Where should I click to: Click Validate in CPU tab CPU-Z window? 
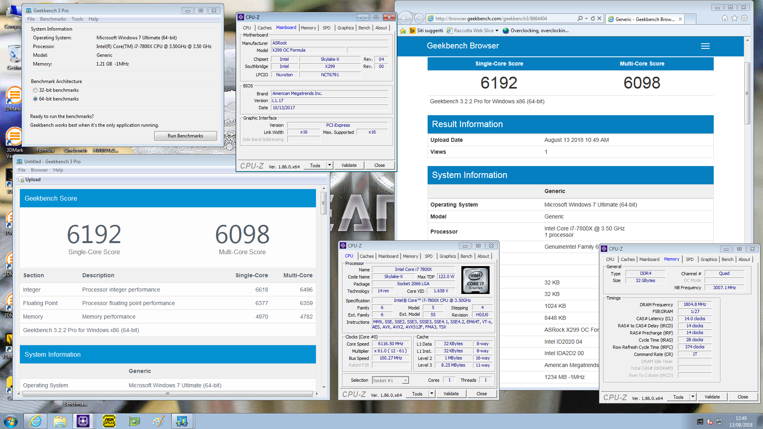pyautogui.click(x=451, y=394)
